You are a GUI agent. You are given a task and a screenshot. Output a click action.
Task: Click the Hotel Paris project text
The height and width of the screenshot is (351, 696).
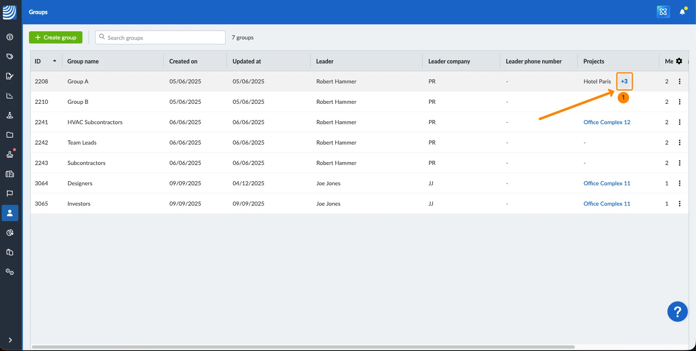(x=597, y=81)
